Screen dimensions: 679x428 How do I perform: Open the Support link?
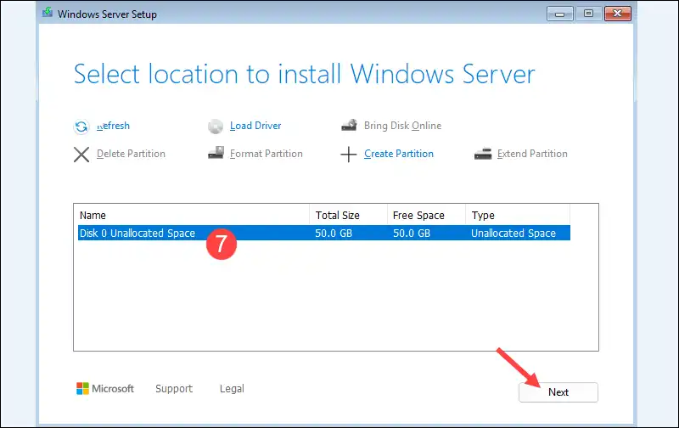pyautogui.click(x=174, y=389)
